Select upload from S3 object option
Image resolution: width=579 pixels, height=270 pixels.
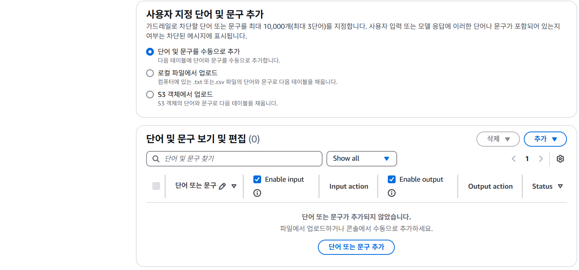pos(150,95)
